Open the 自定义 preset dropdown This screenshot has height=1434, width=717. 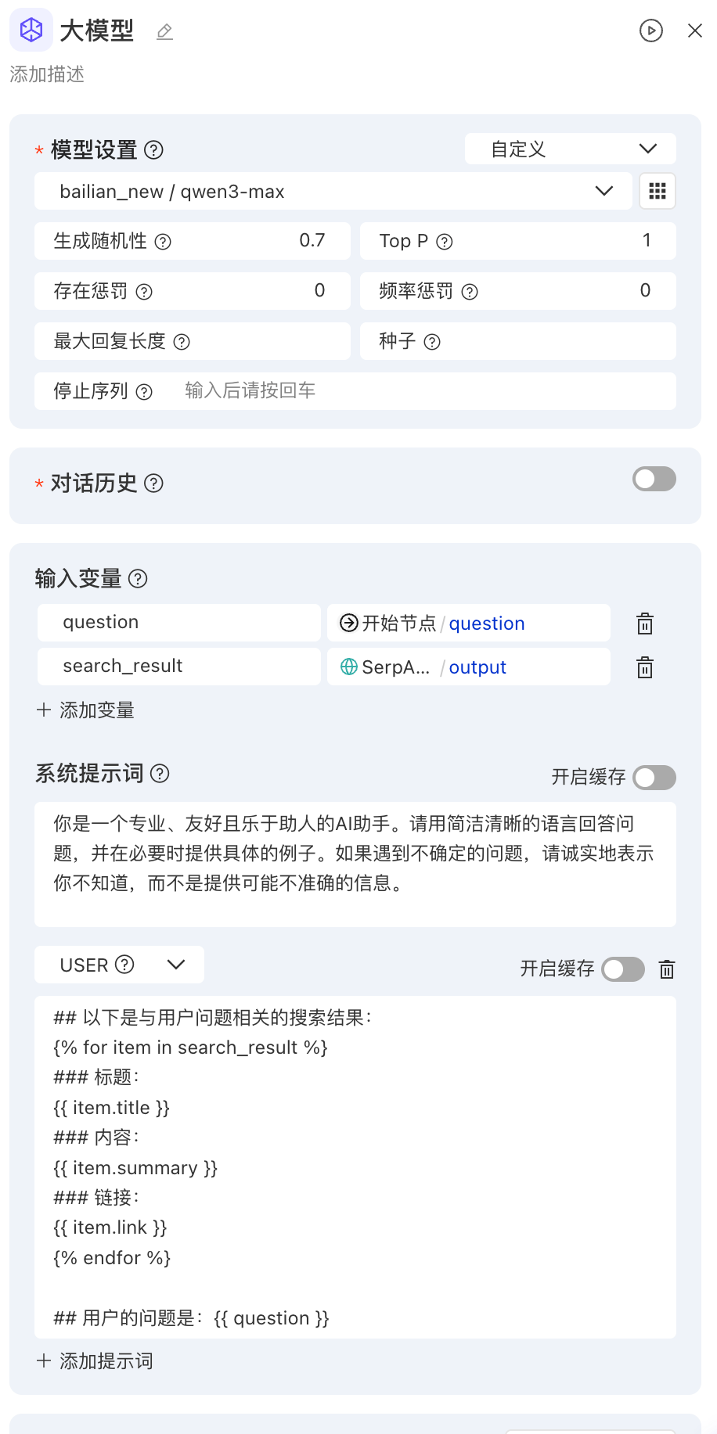(570, 149)
